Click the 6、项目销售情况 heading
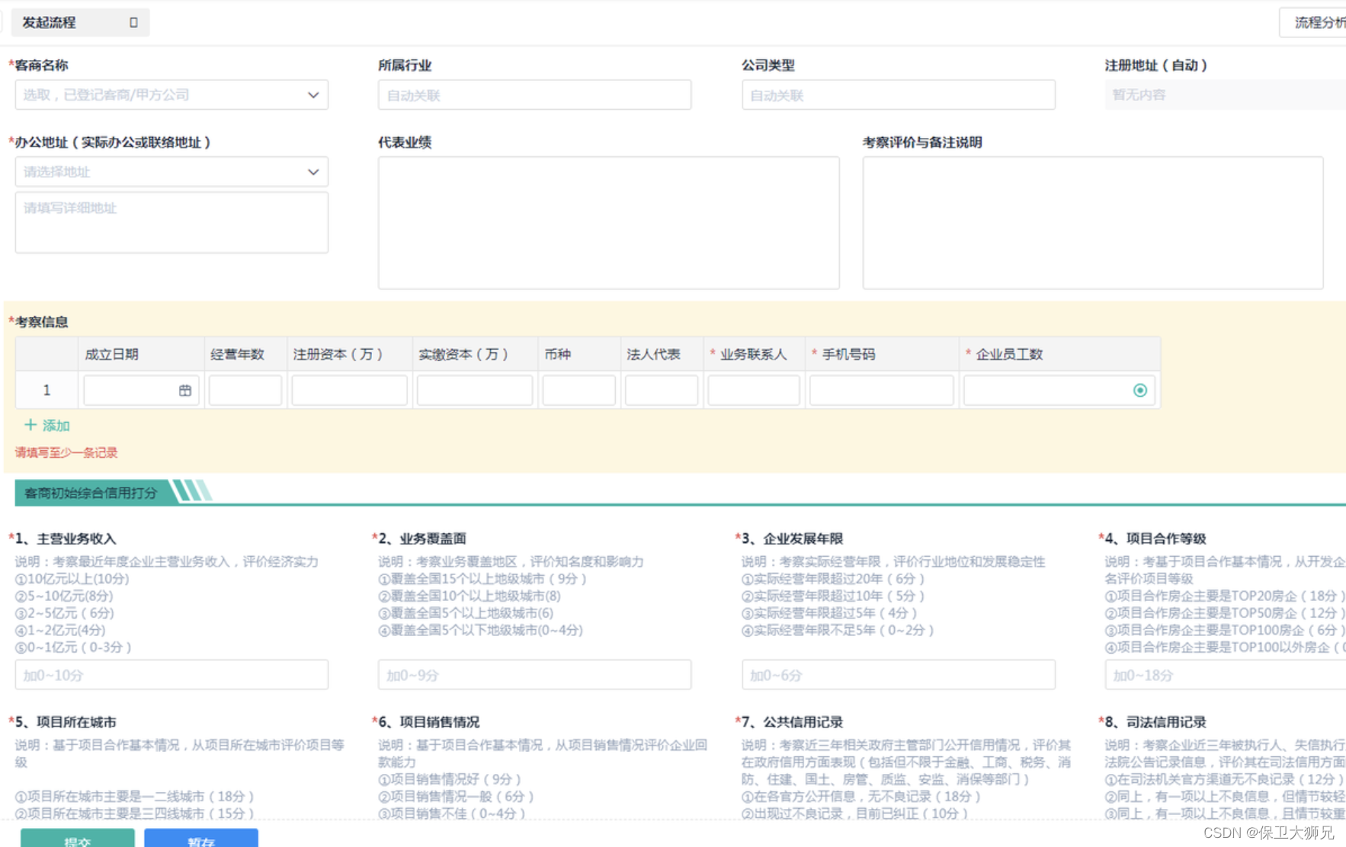Screen dimensions: 1346x847 coord(429,722)
